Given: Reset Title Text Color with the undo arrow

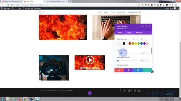Looking at the screenshot, I should click(141, 39).
